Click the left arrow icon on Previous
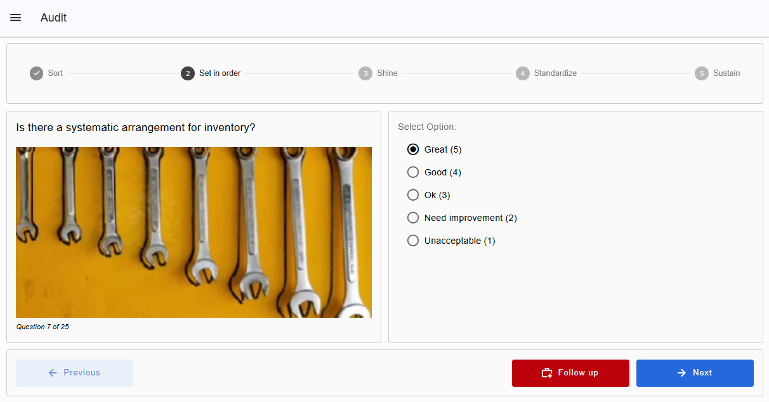 tap(53, 373)
